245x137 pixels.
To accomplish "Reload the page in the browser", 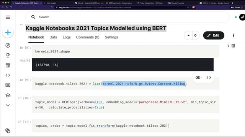I will coord(11,7).
